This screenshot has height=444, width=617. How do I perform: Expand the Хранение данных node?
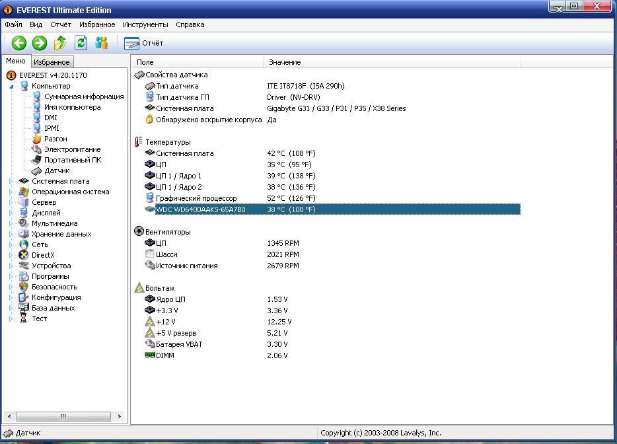click(x=11, y=234)
